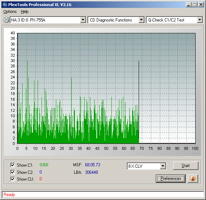Click the orange info icon button
The height and width of the screenshot is (200, 206).
[193, 178]
